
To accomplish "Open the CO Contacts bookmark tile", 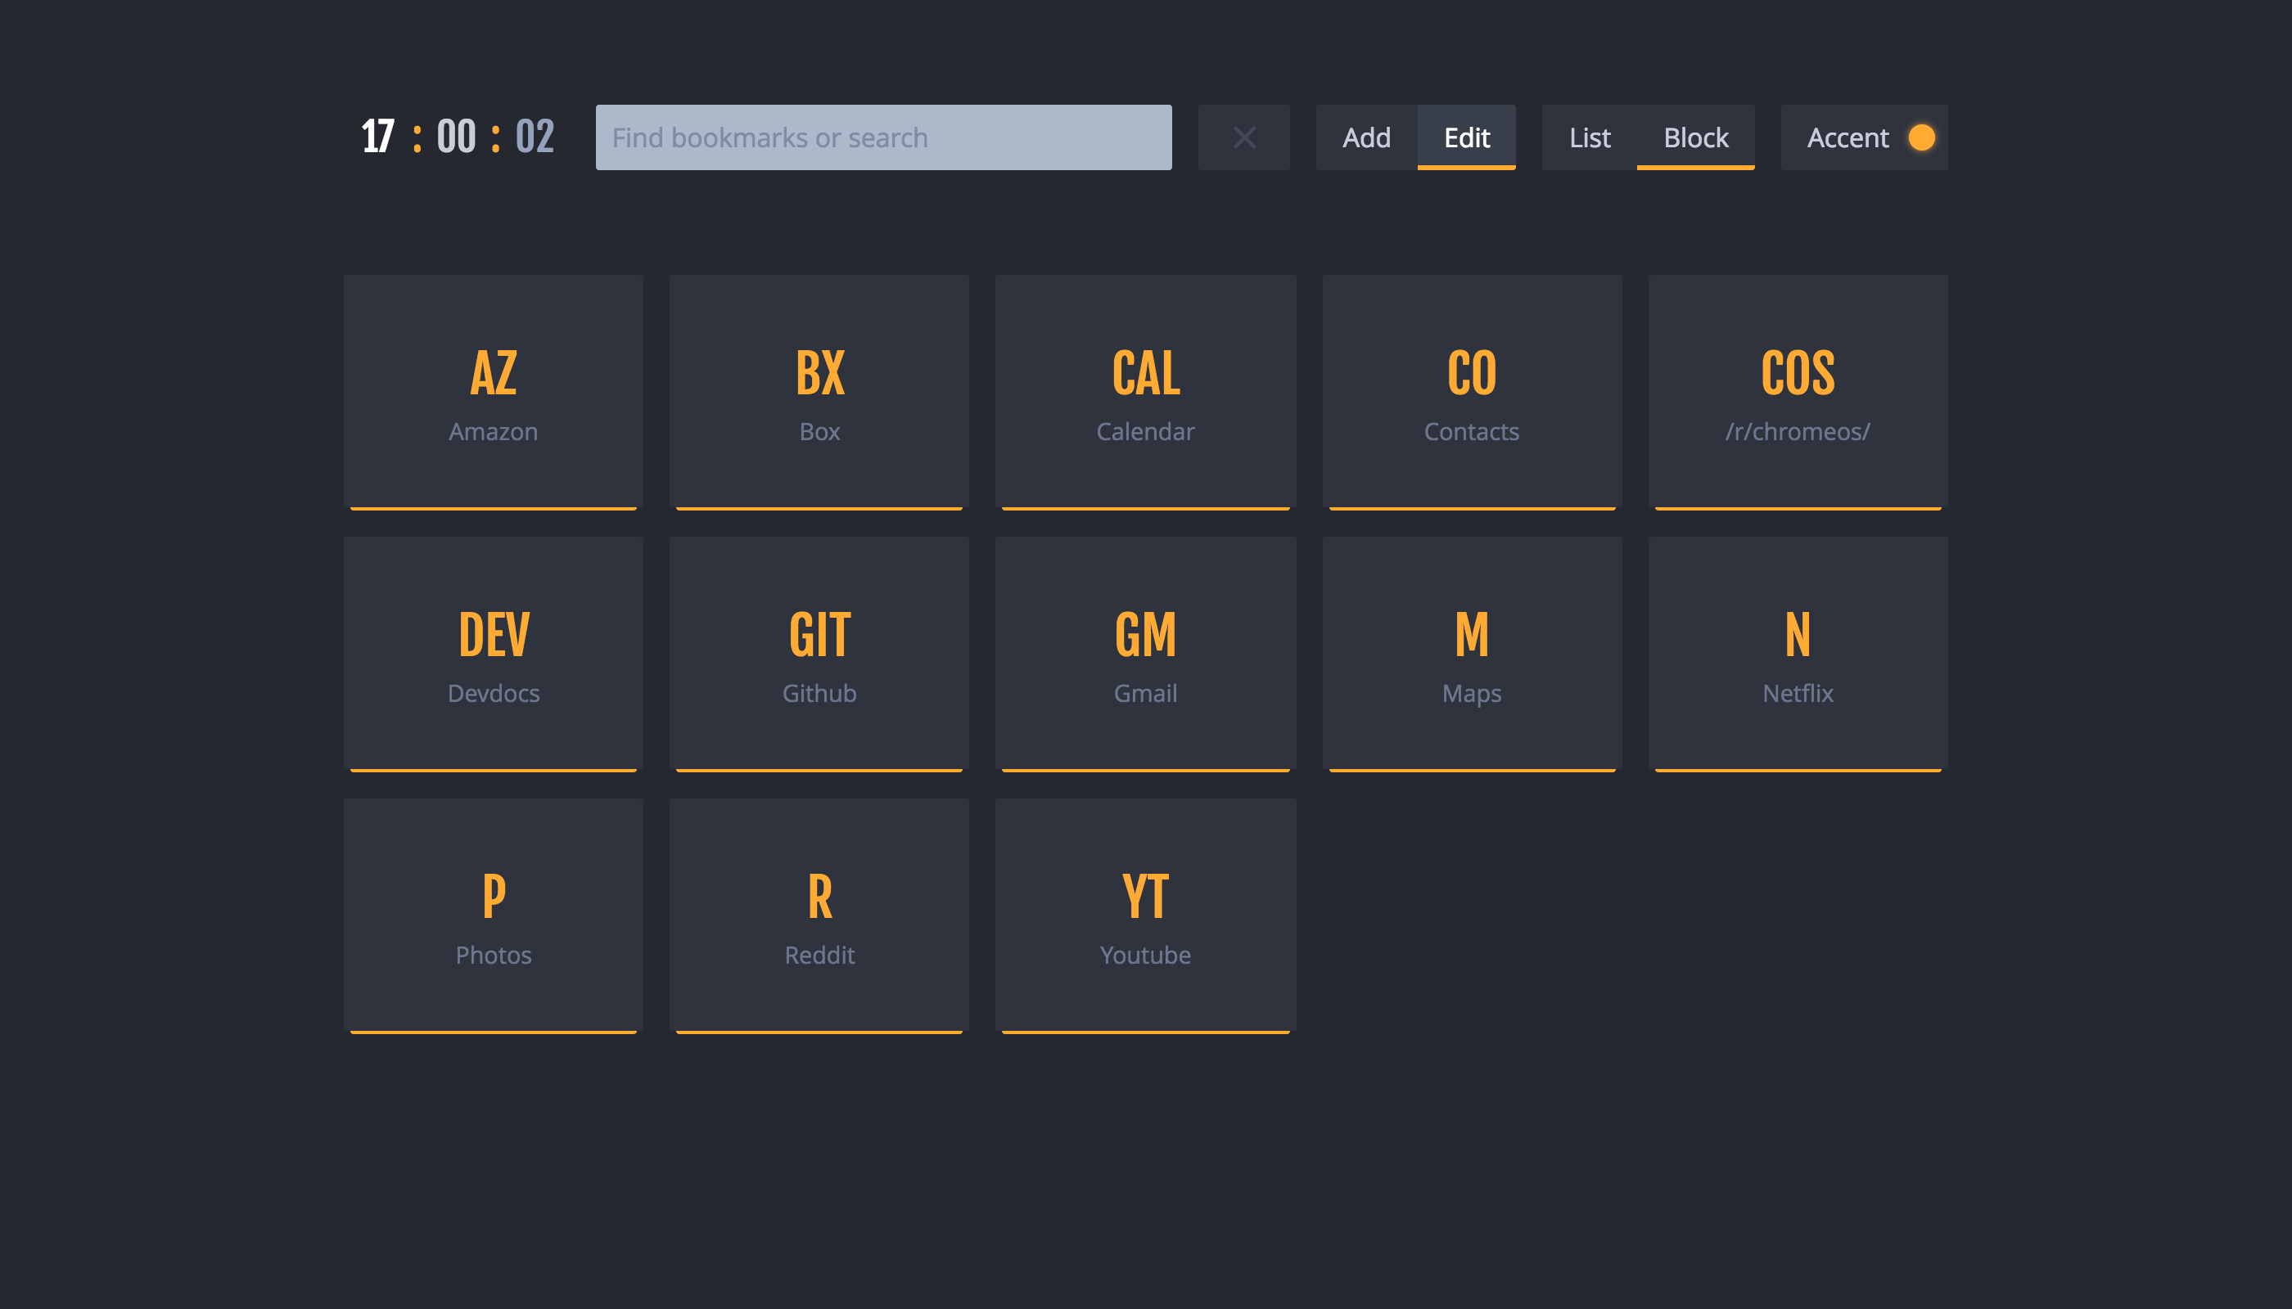I will pos(1472,392).
